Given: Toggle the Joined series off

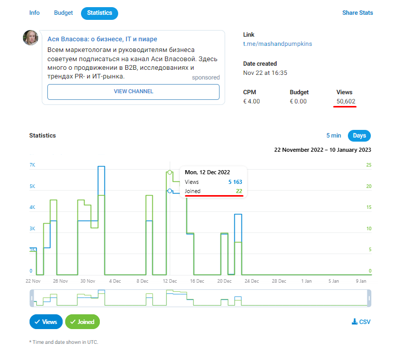Looking at the screenshot, I should (x=83, y=322).
